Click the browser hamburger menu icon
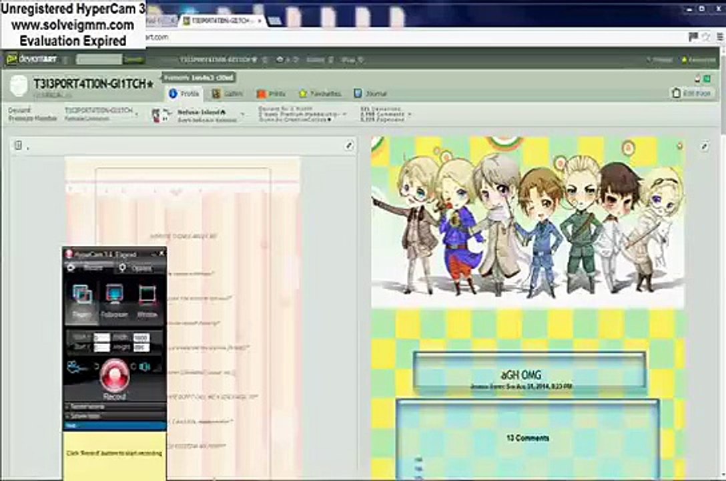 [x=719, y=37]
